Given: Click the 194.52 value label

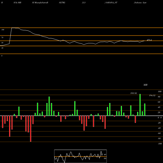Looking at the screenshot, I should coord(152,96).
